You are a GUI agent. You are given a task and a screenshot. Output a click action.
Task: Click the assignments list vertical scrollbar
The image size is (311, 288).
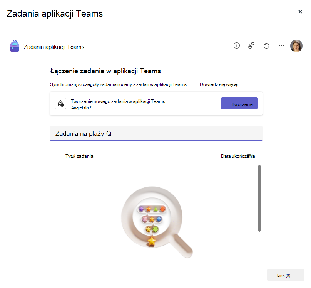point(259,198)
